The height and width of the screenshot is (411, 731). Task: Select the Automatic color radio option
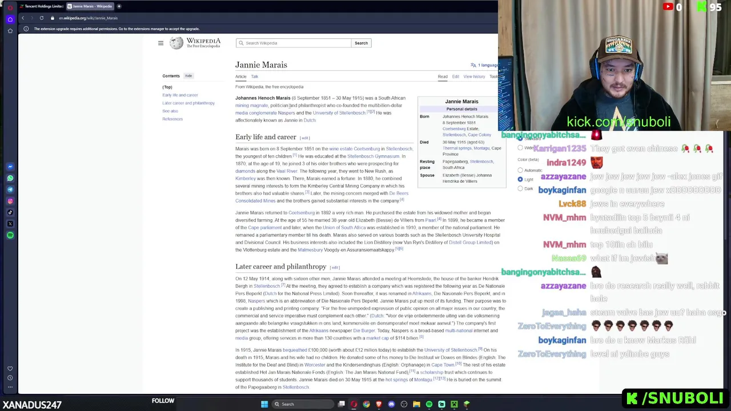click(520, 170)
